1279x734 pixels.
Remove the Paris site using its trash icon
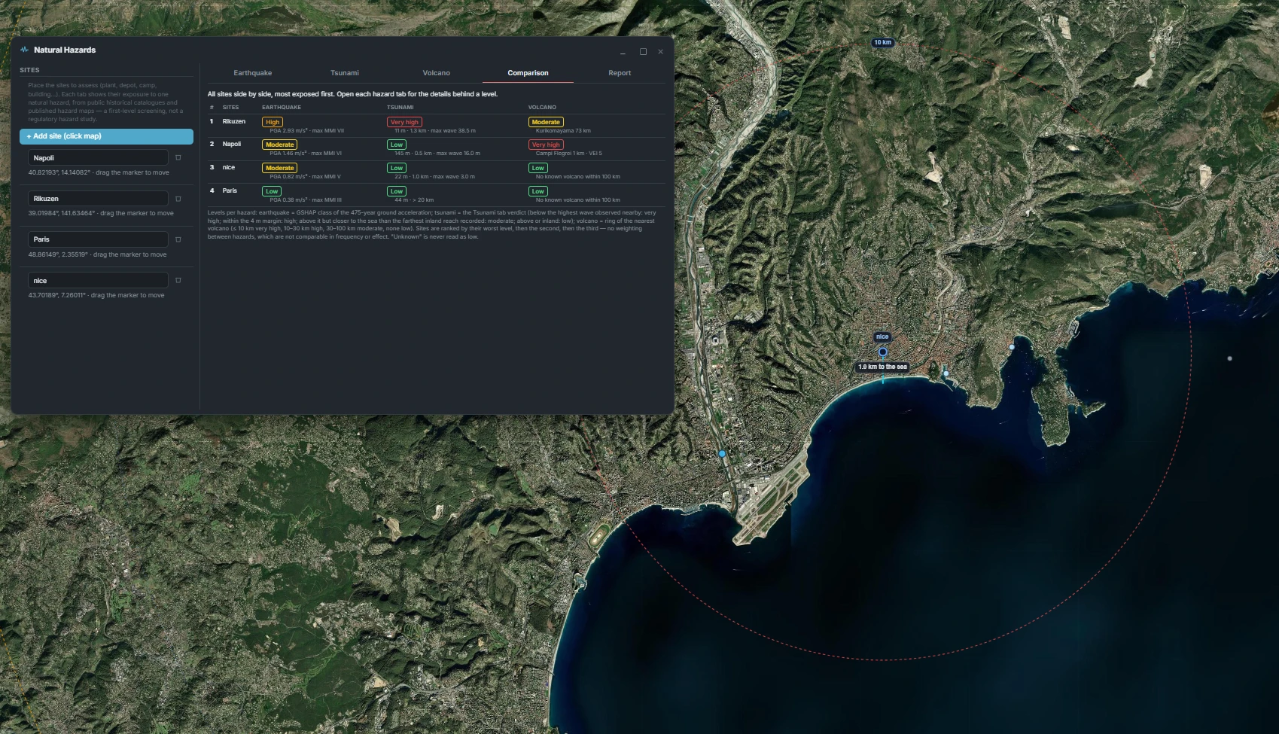point(178,239)
